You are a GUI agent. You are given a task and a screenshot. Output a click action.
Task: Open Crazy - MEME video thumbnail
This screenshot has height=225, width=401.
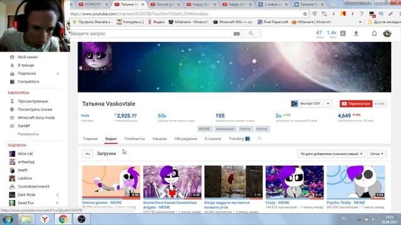click(294, 182)
